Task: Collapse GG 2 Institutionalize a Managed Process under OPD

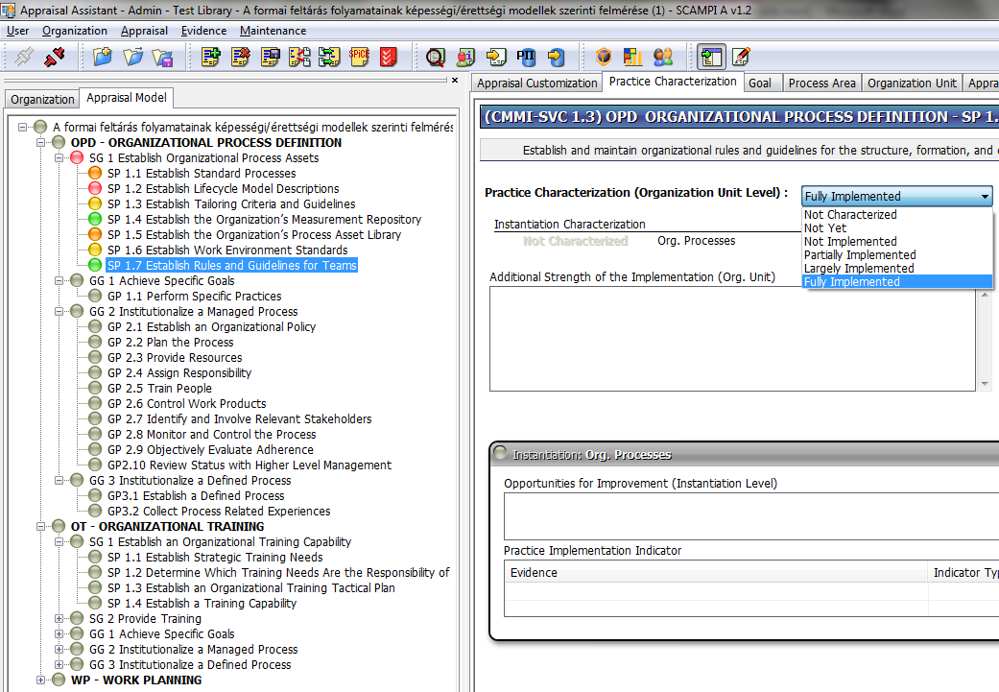Action: click(x=59, y=312)
